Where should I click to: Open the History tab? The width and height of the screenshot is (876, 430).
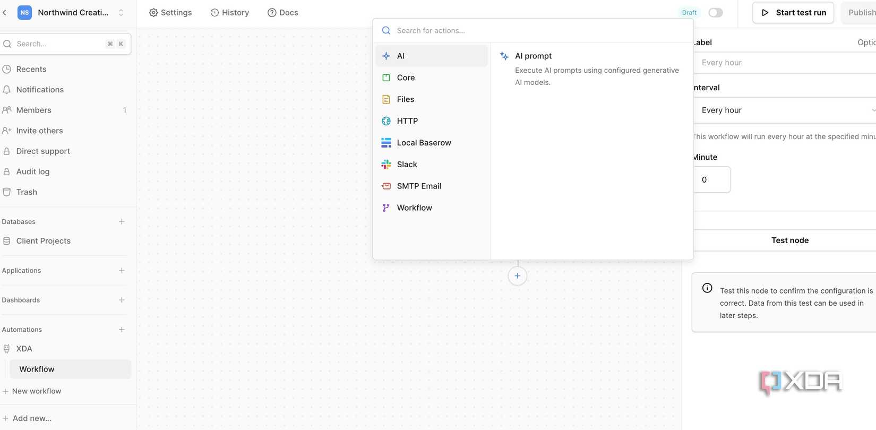tap(230, 12)
